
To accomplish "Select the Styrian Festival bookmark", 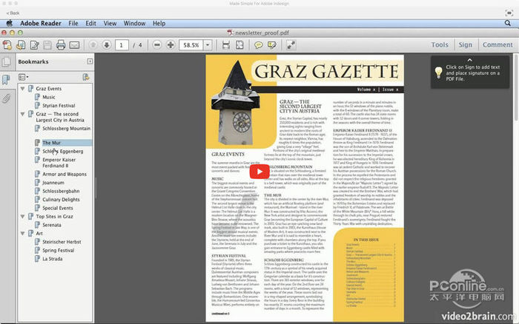I will pos(59,106).
